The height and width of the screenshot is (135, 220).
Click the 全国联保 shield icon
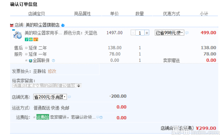coord(30,61)
